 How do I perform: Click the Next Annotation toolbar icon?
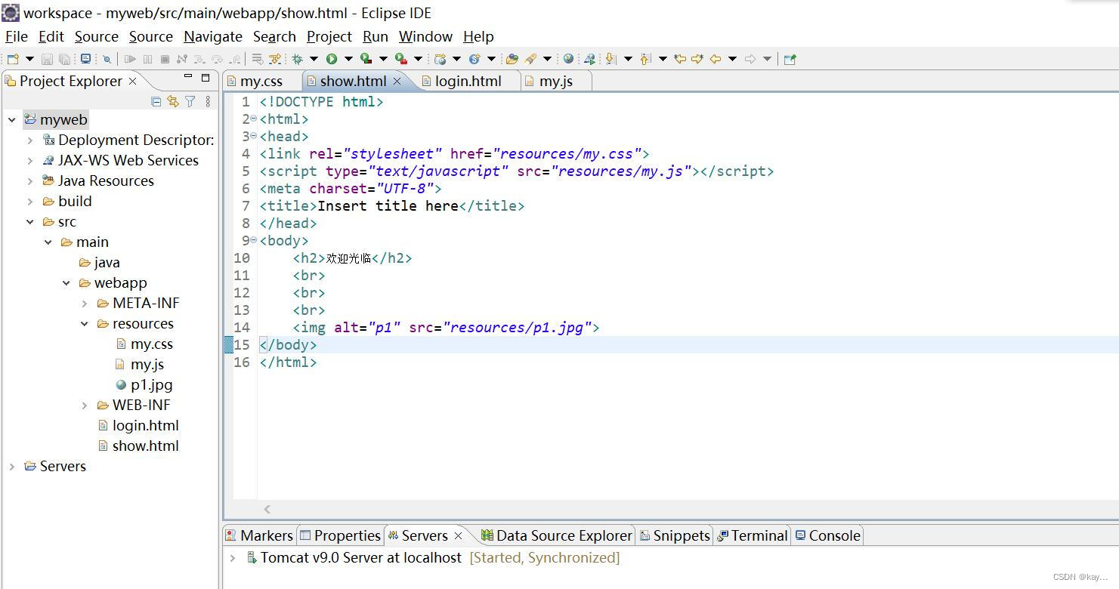pos(611,59)
